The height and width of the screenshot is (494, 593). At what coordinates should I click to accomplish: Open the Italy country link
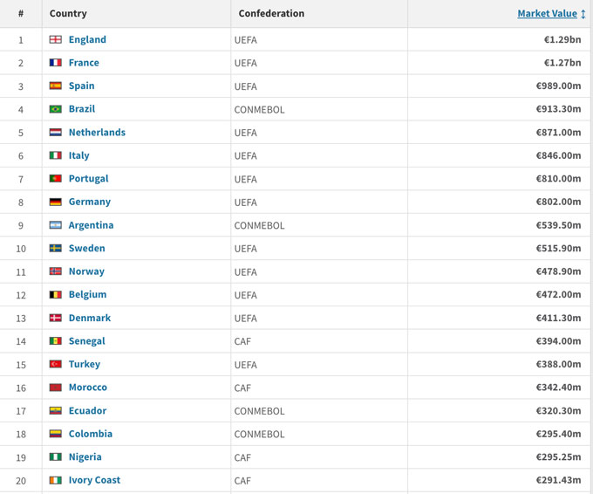tap(79, 155)
